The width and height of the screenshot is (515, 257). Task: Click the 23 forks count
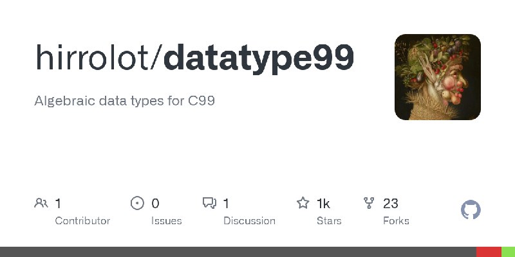tap(391, 204)
